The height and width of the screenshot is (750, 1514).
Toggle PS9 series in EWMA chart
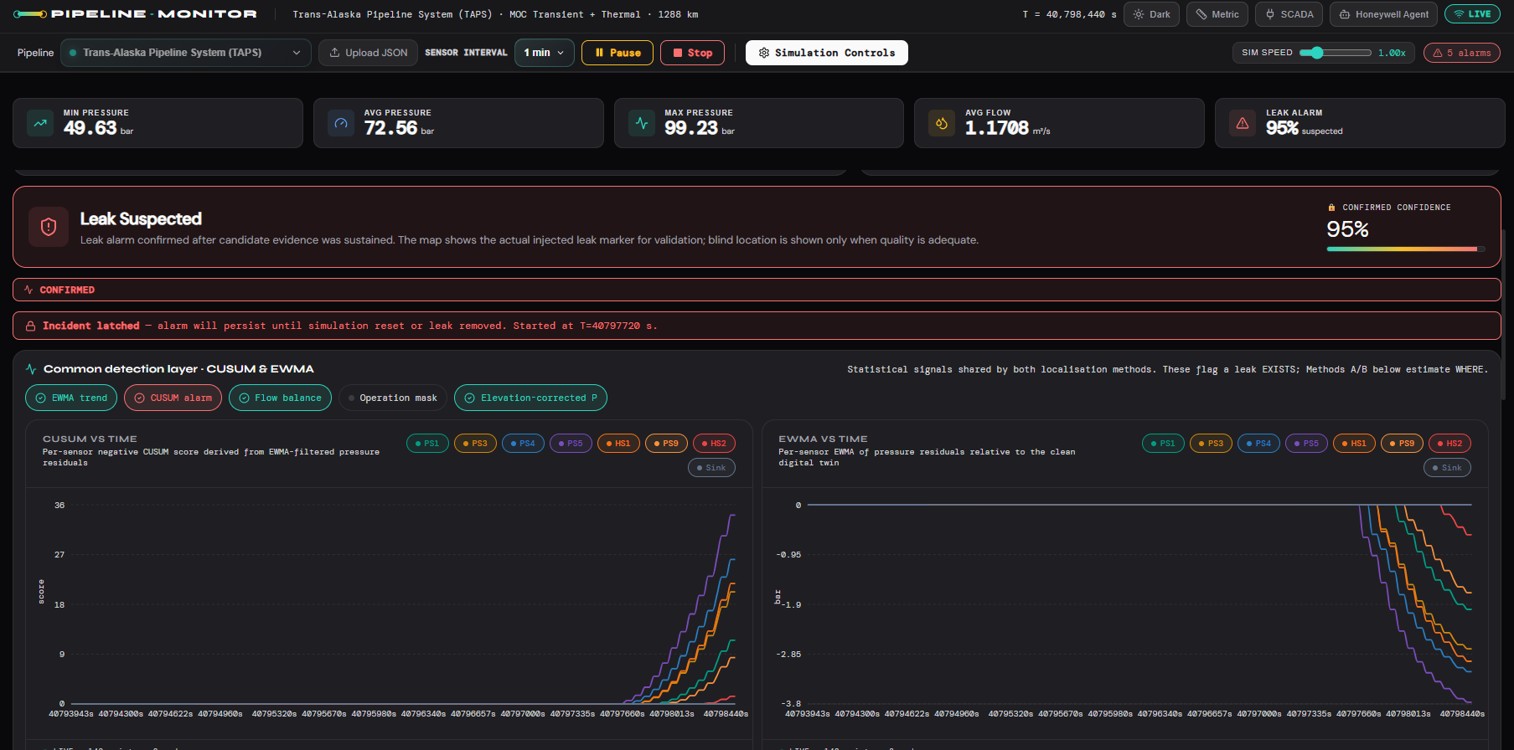click(x=1402, y=444)
